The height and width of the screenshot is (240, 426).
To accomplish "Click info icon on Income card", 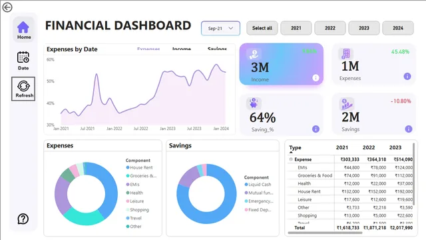I will click(316, 78).
